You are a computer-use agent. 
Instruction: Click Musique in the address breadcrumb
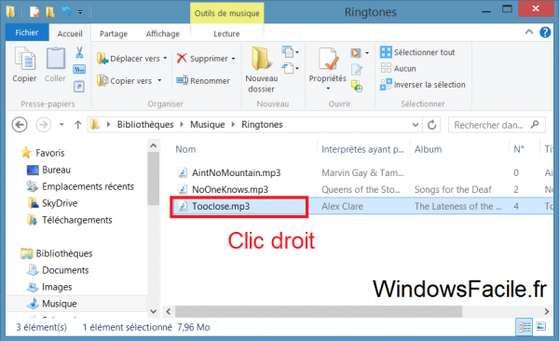pyautogui.click(x=207, y=125)
